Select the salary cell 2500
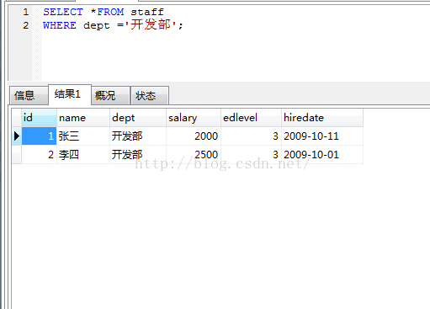Screen dimensions: 430x309 194,155
